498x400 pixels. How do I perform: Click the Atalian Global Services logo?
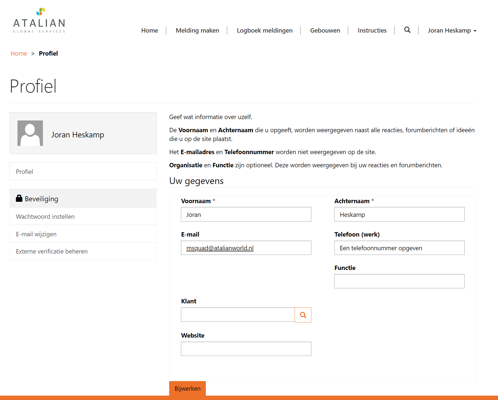point(39,21)
